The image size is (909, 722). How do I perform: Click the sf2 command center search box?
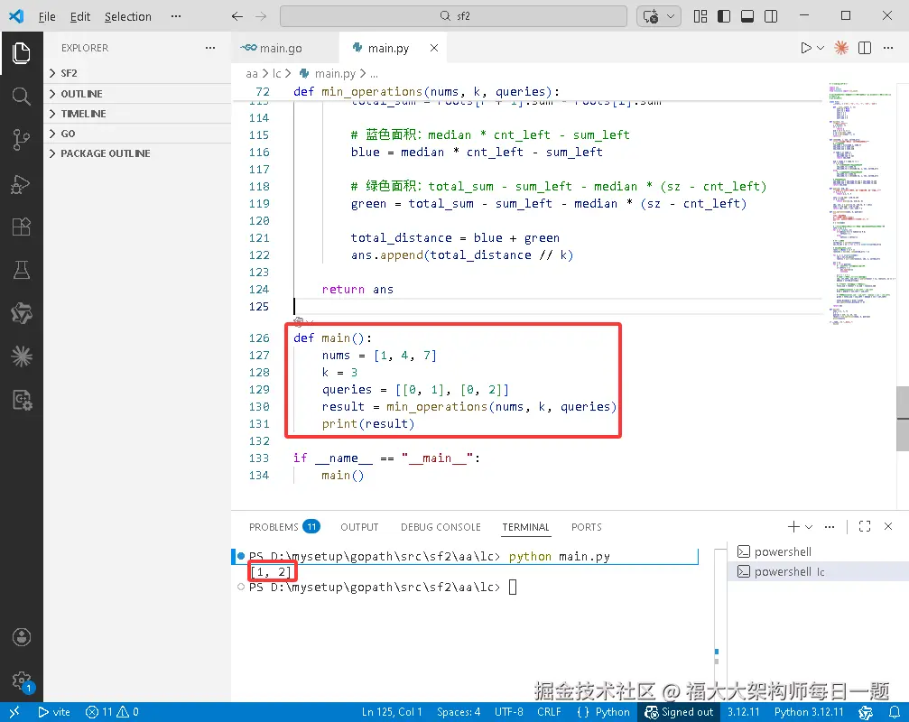(453, 16)
